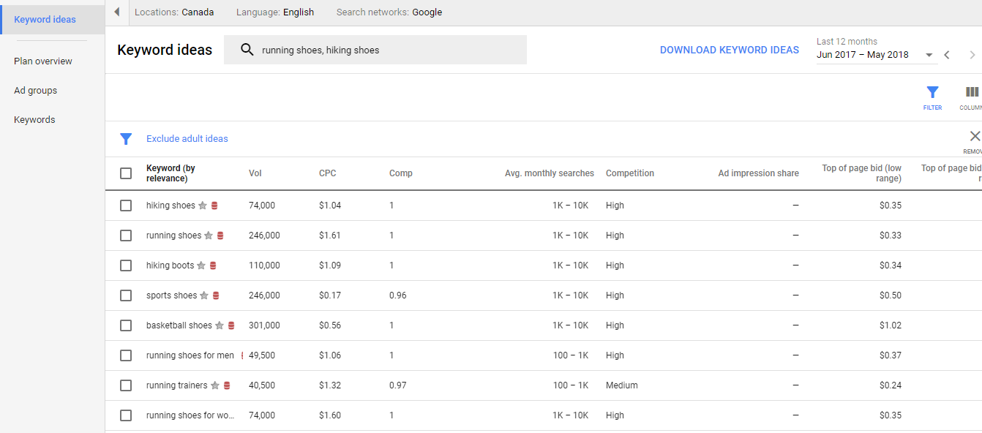Open Plan overview in the sidebar
Screen dimensions: 982x433
click(43, 61)
